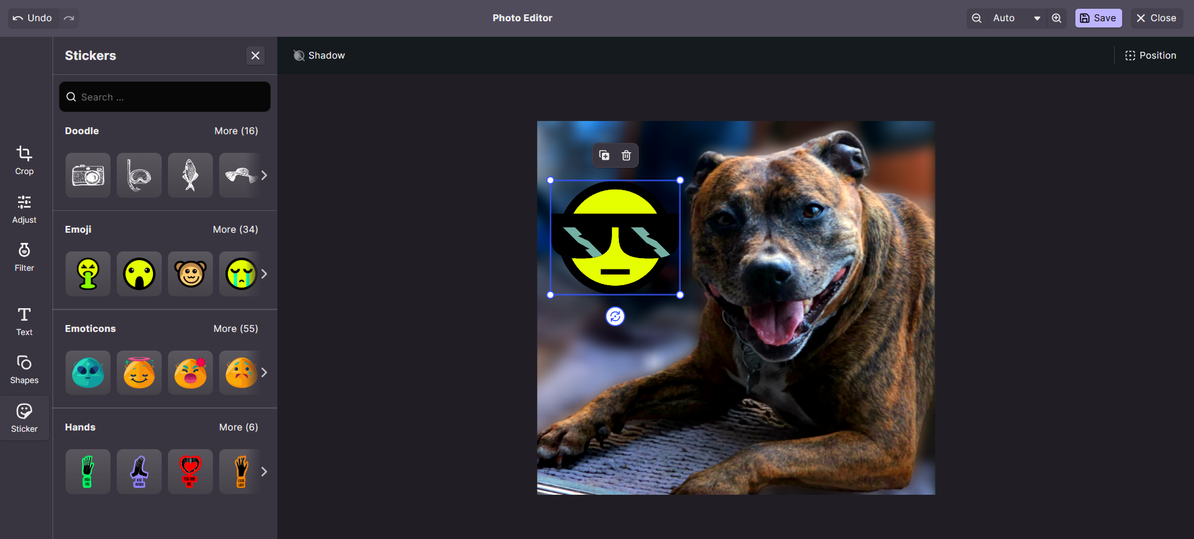This screenshot has width=1194, height=539.
Task: Click the sticker Search input field
Action: click(x=165, y=97)
